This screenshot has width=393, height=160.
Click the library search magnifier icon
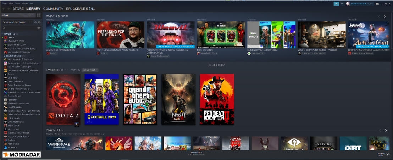pos(4,28)
